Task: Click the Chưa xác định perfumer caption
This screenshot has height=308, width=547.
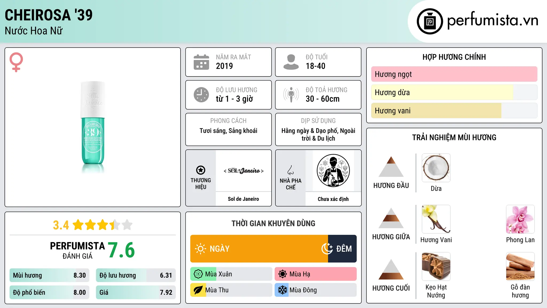Action: tap(333, 199)
